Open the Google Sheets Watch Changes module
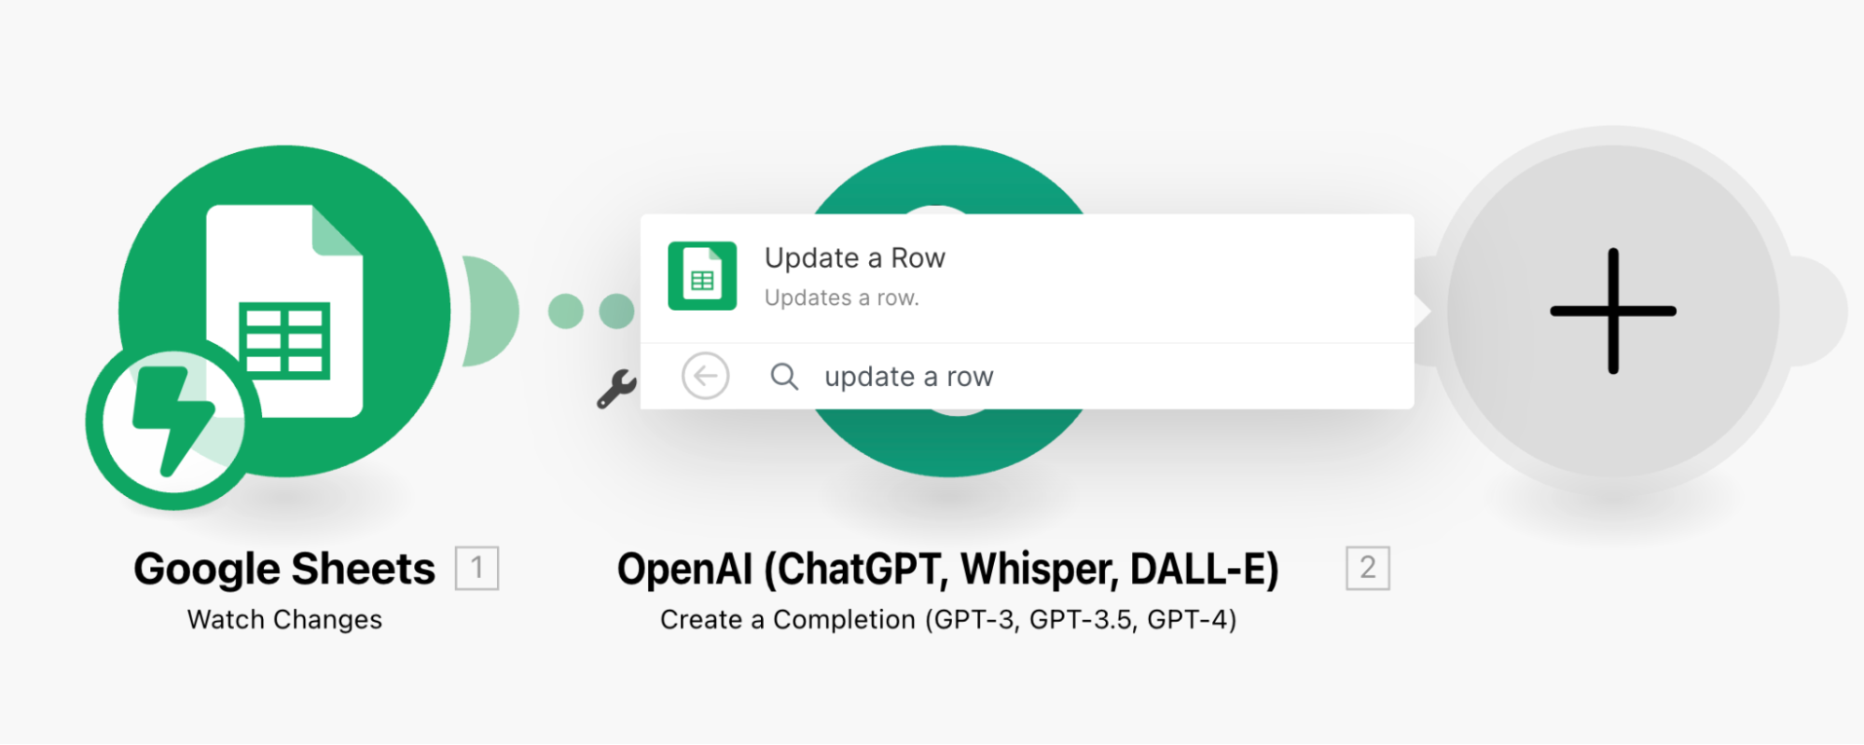The height and width of the screenshot is (745, 1864). pos(284,310)
